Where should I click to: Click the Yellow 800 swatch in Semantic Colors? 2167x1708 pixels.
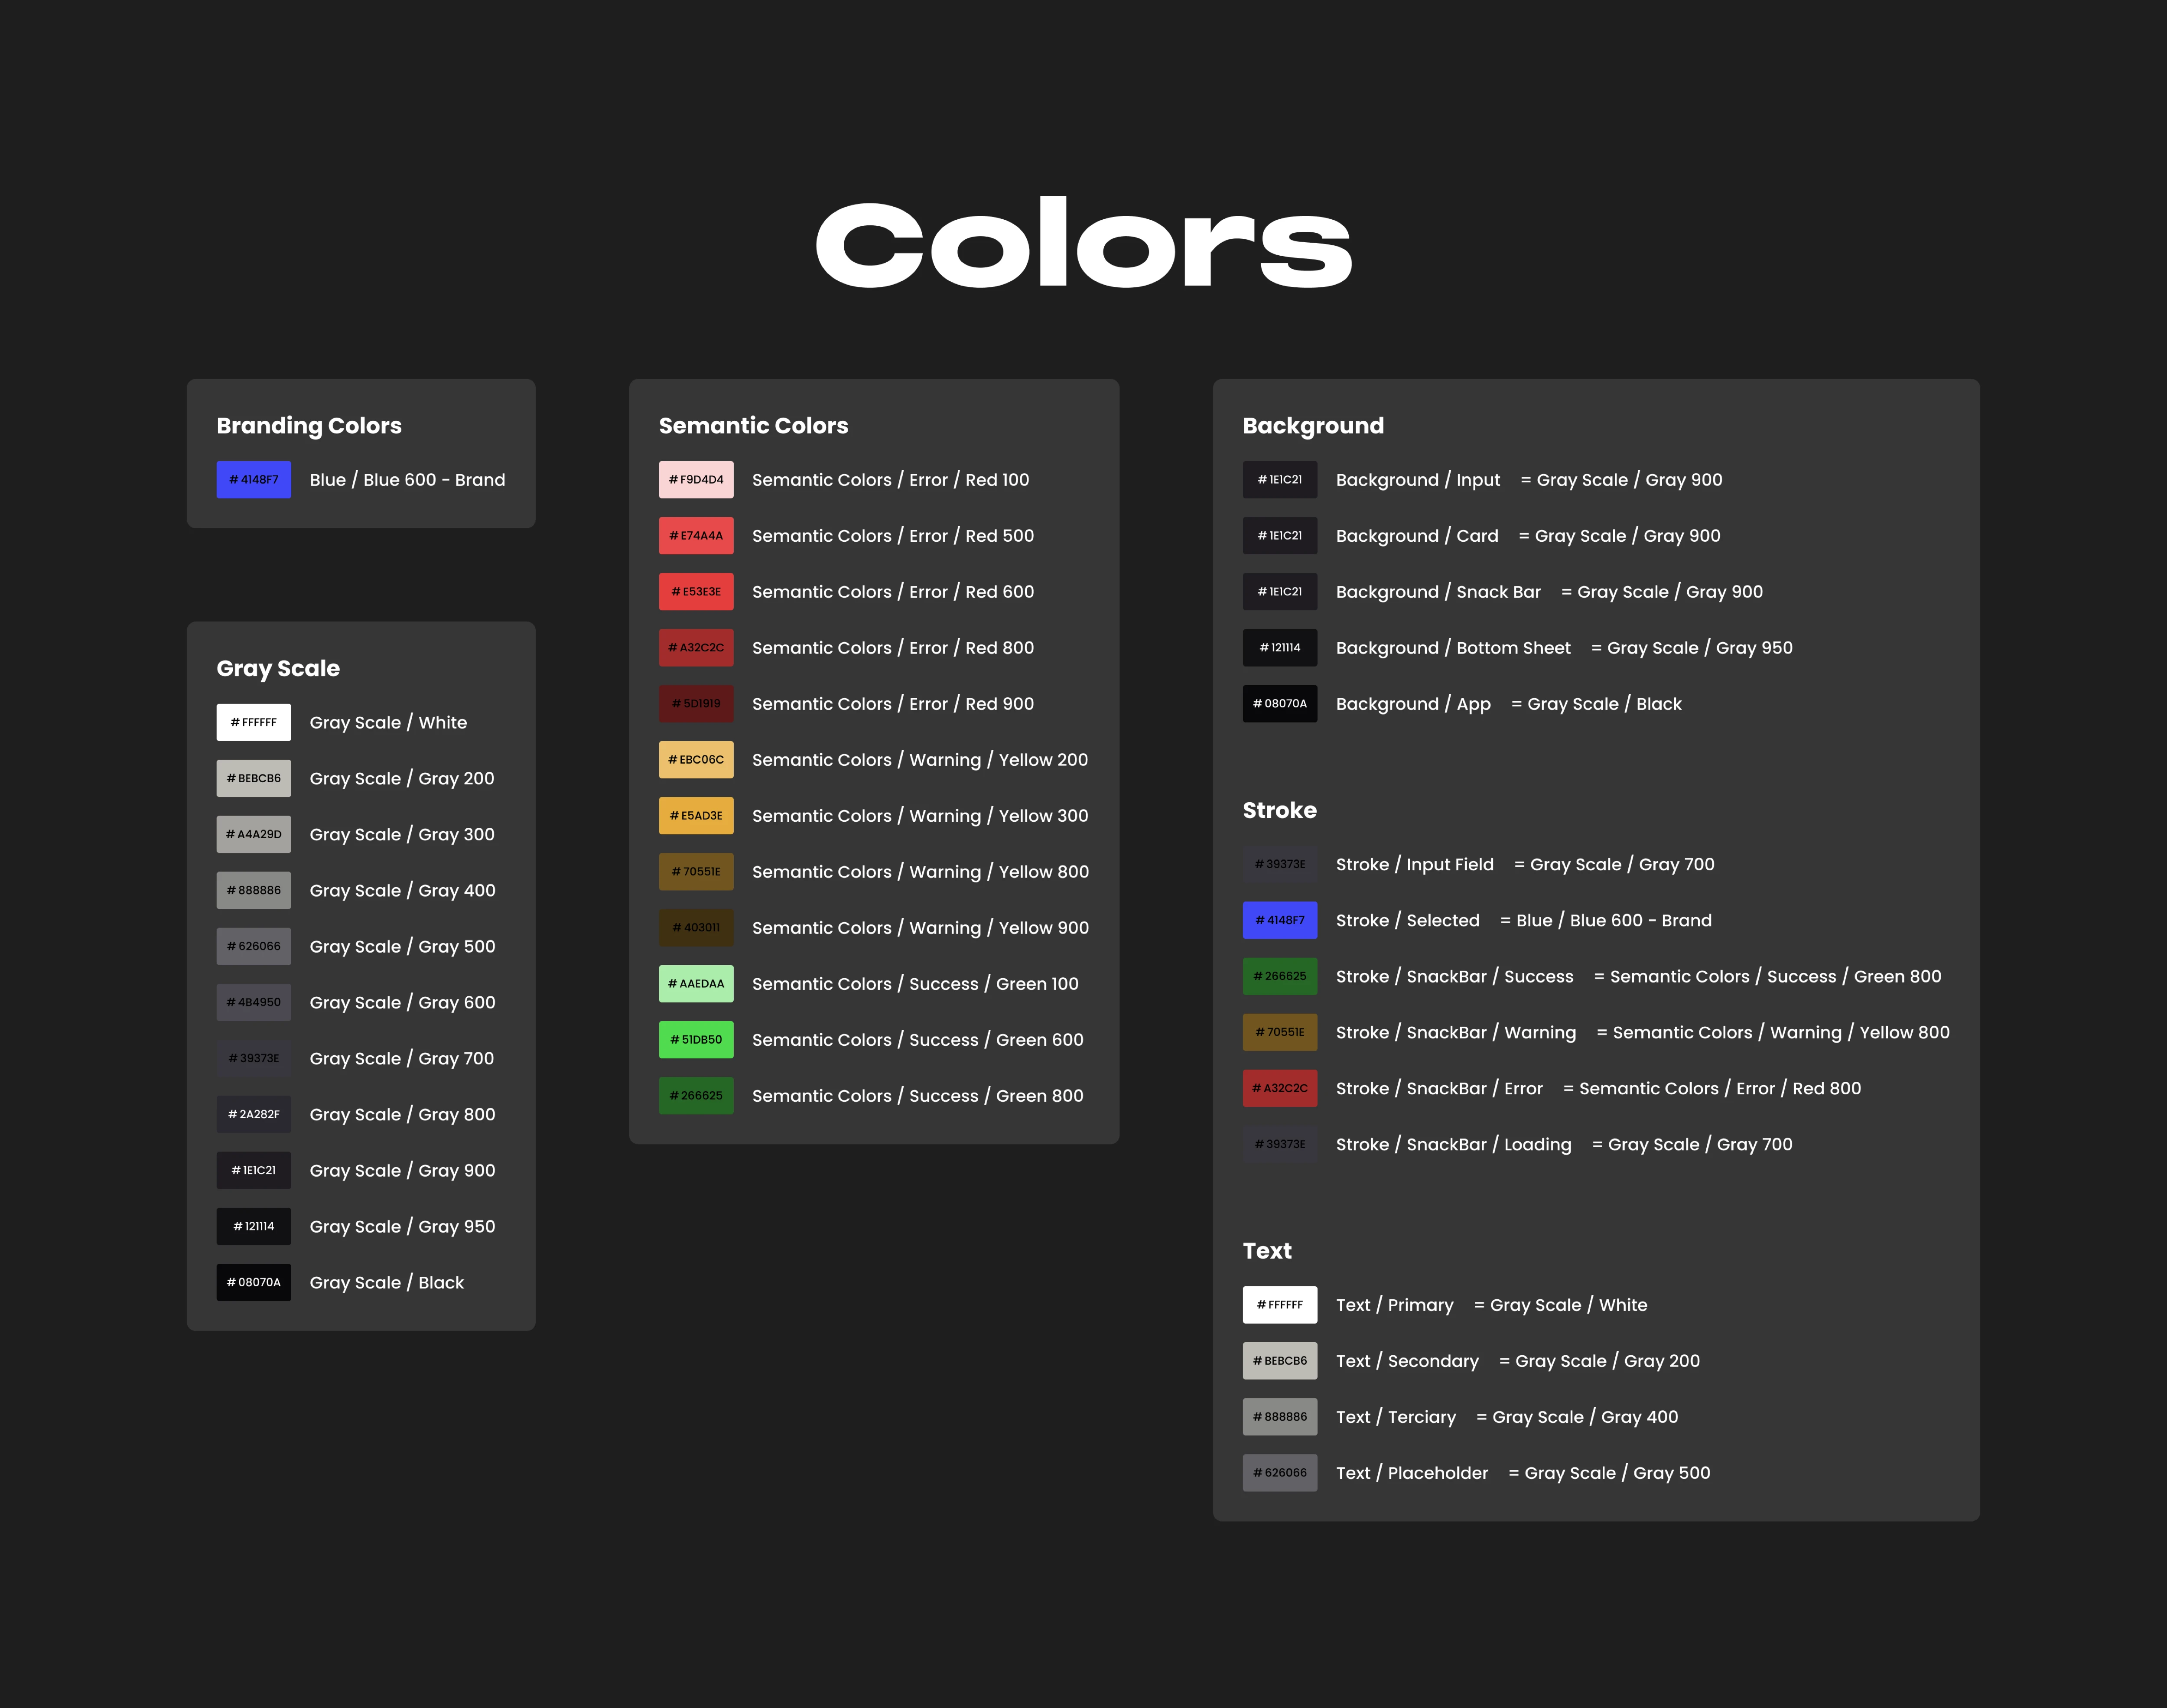696,872
